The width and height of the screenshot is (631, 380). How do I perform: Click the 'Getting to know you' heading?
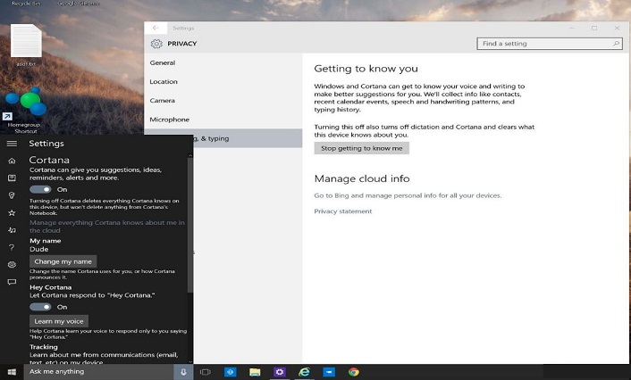pos(366,69)
